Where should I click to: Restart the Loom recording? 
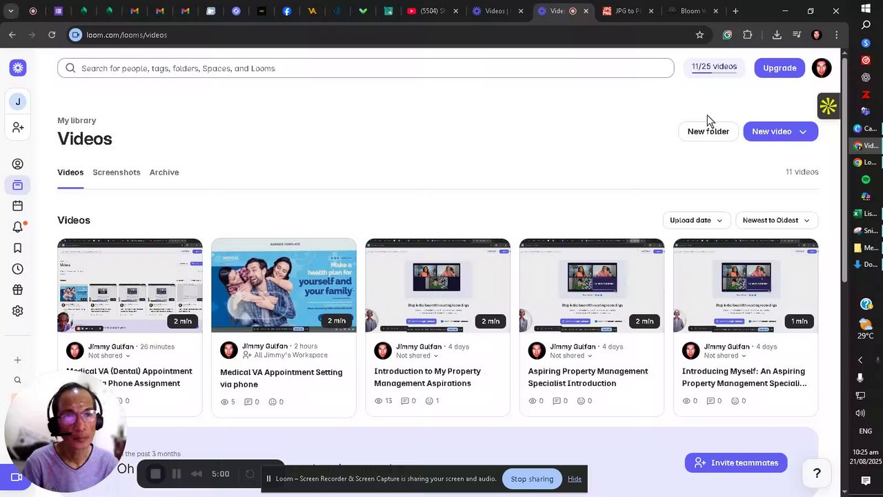(250, 474)
